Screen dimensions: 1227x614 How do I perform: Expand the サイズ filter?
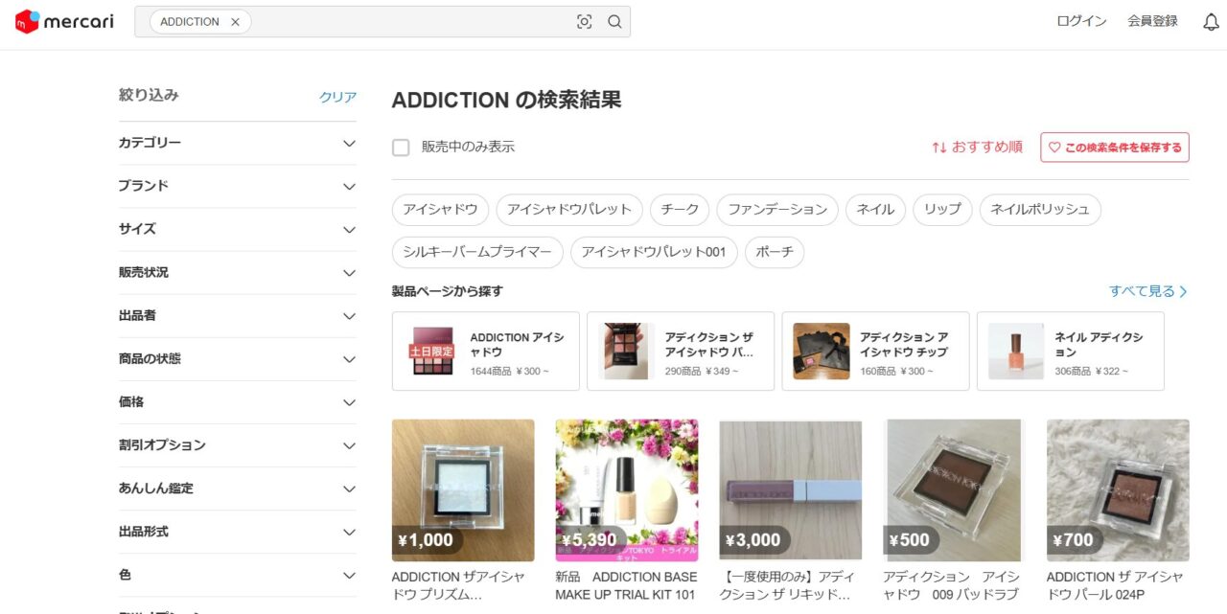coord(238,229)
